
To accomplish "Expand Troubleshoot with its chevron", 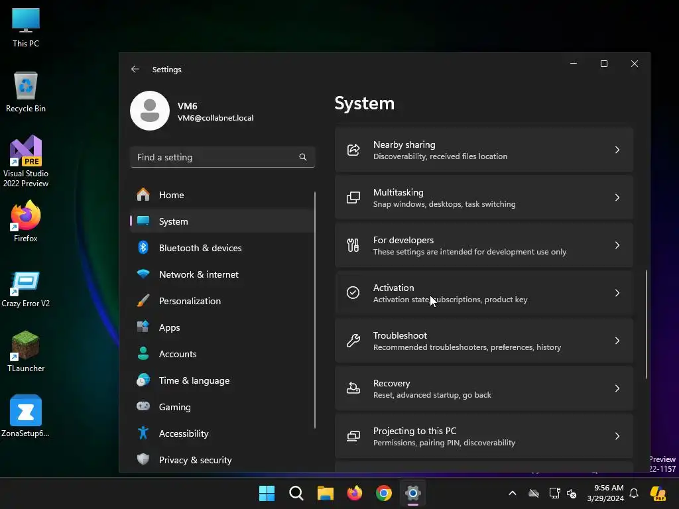I will coord(617,341).
